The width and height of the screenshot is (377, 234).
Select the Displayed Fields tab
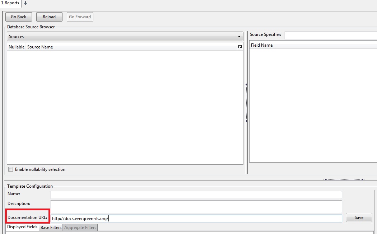point(22,227)
